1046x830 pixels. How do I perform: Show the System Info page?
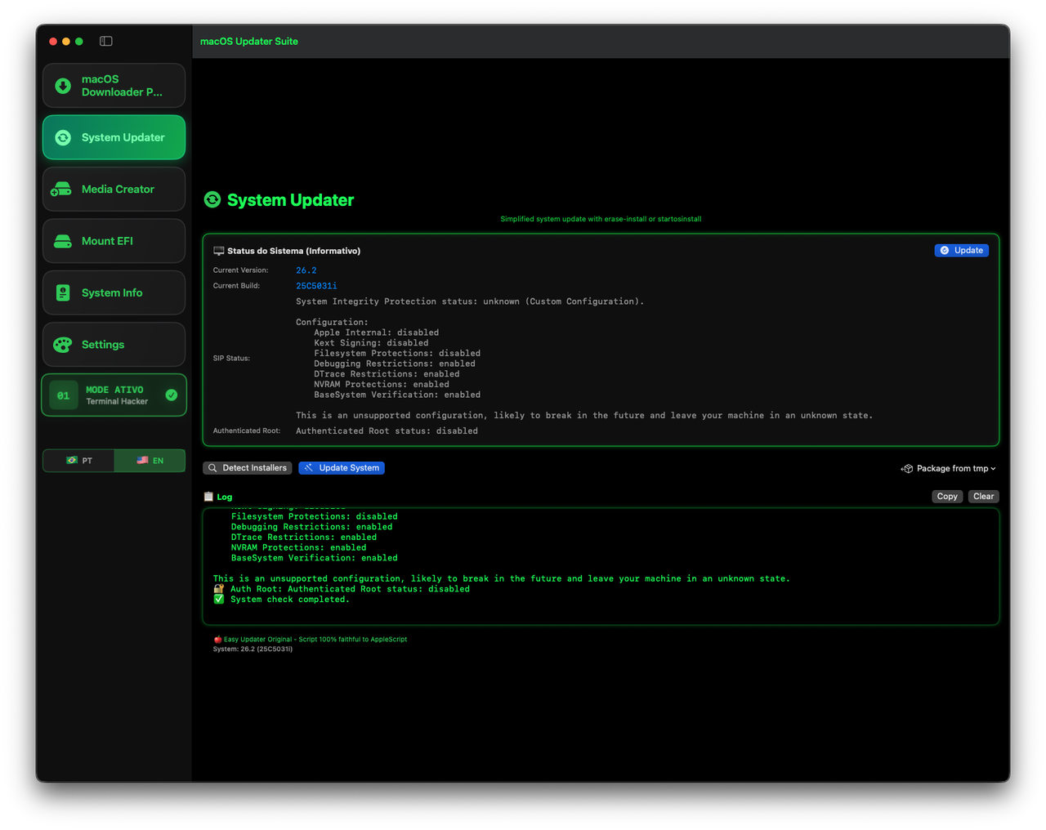[114, 292]
